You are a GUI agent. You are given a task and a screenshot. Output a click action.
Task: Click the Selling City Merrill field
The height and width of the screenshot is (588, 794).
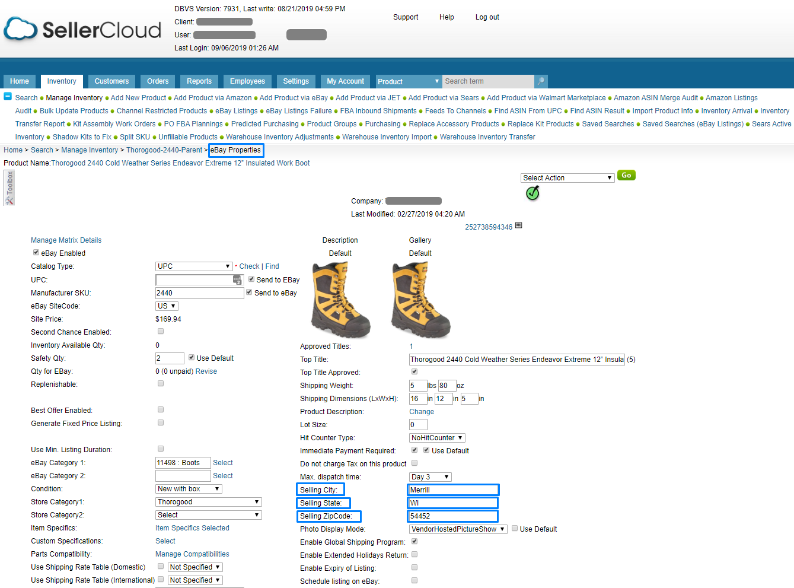click(454, 490)
